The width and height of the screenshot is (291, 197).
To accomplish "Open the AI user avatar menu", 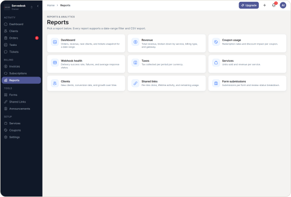I will 283,5.
